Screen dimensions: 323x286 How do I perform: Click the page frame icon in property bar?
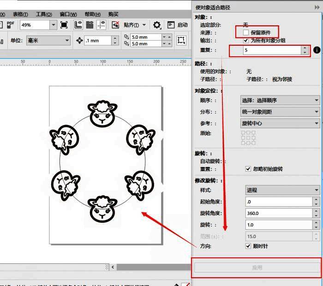tap(181, 41)
